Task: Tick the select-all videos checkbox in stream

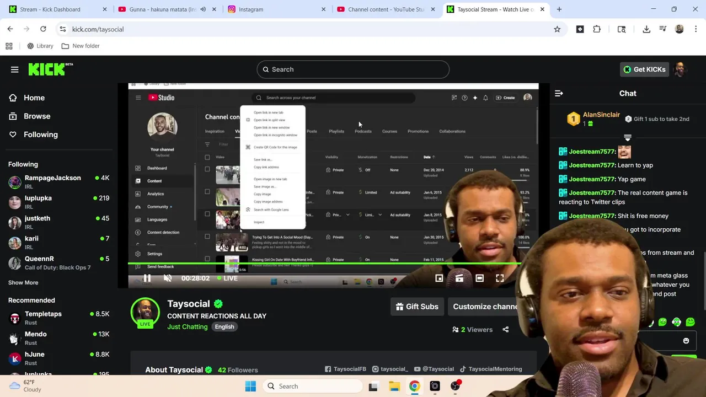Action: pyautogui.click(x=207, y=157)
